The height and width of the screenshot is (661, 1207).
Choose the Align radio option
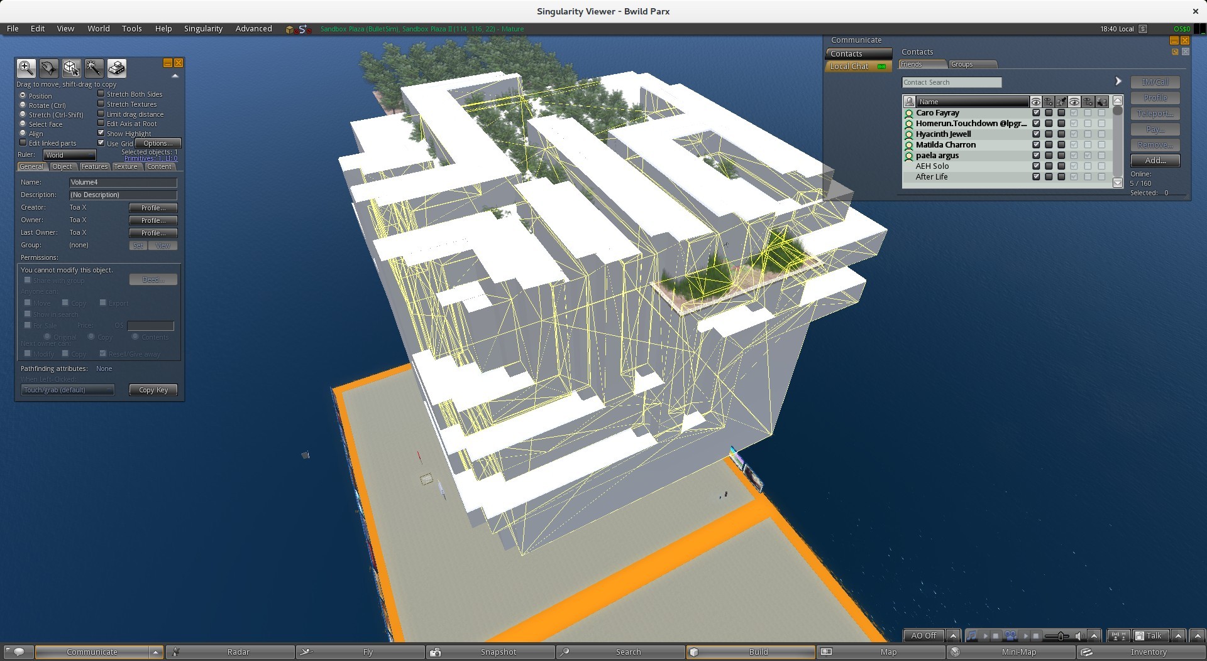(23, 133)
